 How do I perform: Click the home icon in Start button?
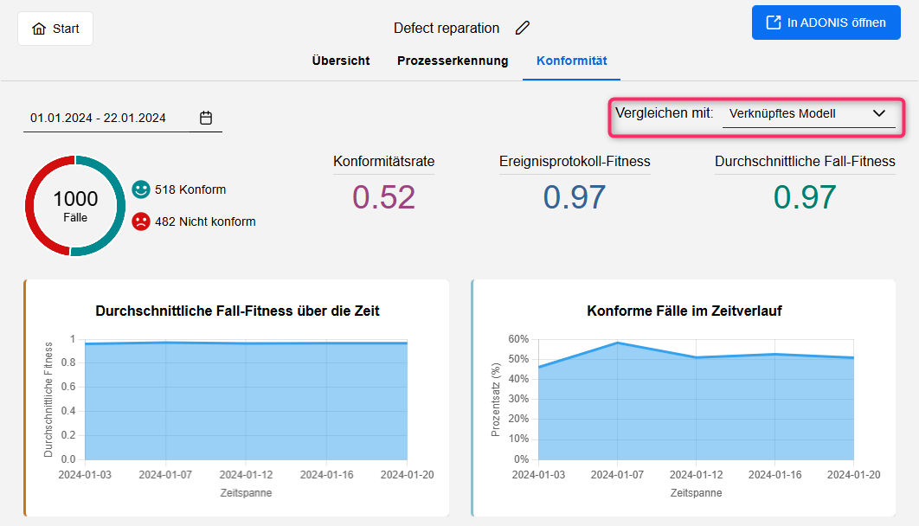click(39, 29)
